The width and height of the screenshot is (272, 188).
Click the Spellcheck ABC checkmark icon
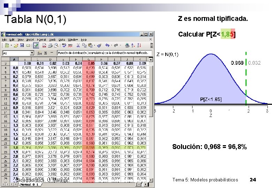64,45
